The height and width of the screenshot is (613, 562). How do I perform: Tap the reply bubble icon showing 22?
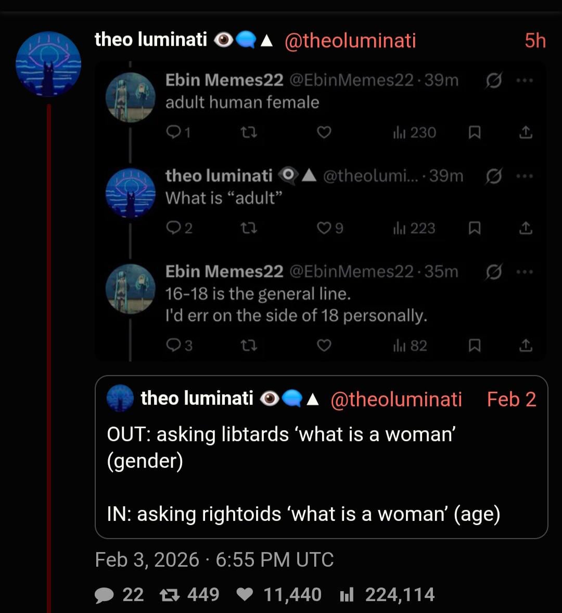click(104, 595)
